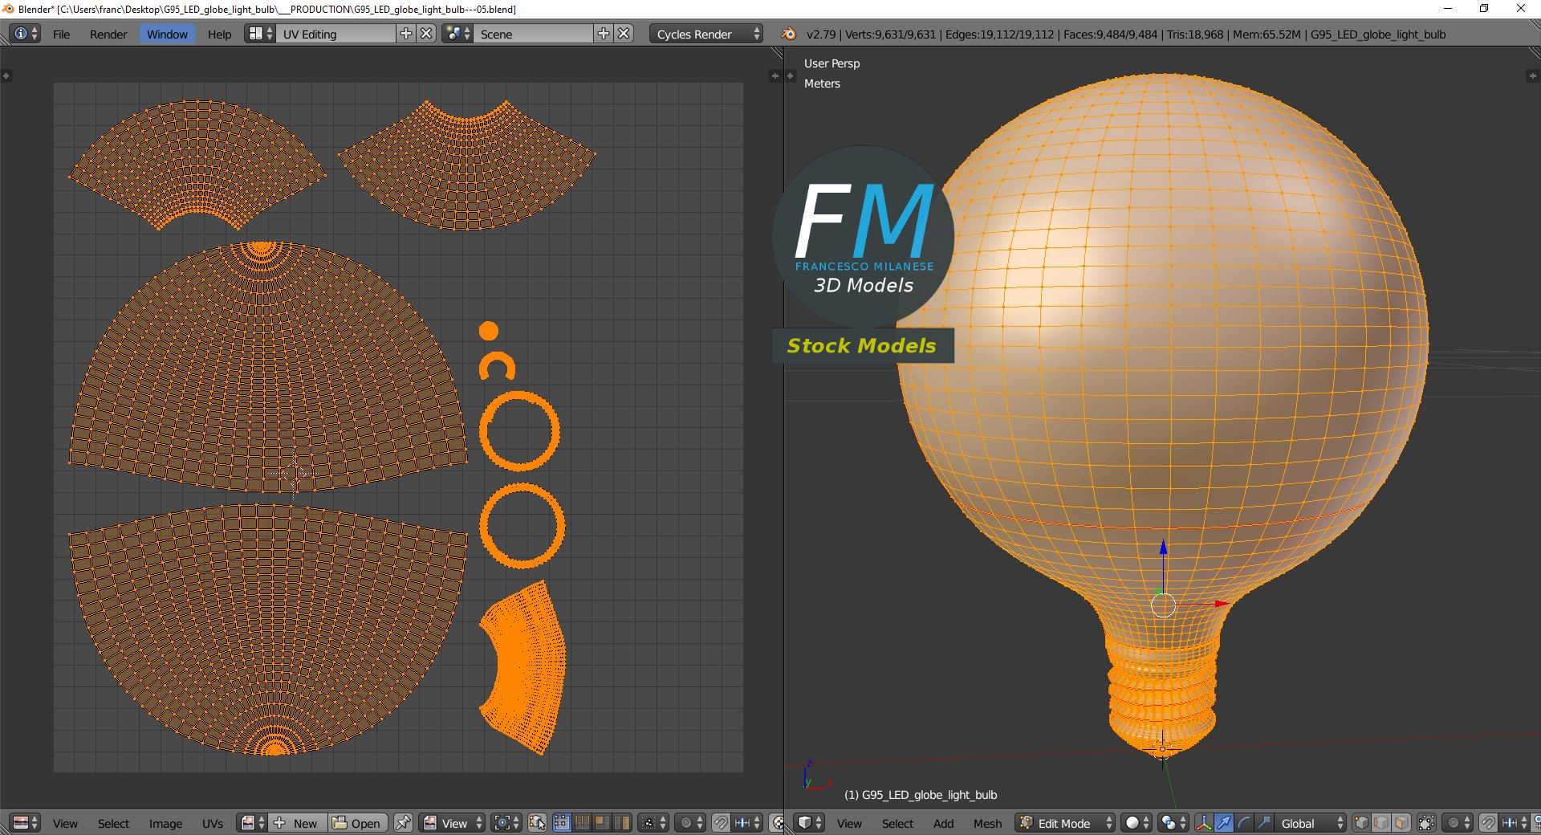Open the UV editor Select menu
Screen dimensions: 1541x835
[113, 823]
